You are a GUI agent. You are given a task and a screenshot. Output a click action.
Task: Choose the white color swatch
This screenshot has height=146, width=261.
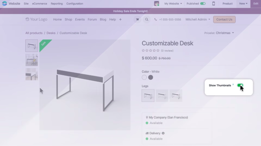tap(144, 77)
